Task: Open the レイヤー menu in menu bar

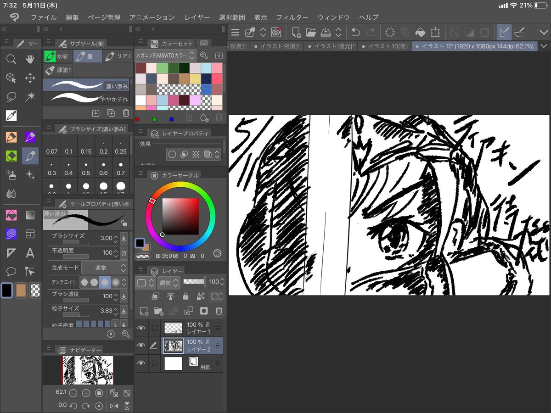Action: pyautogui.click(x=197, y=17)
